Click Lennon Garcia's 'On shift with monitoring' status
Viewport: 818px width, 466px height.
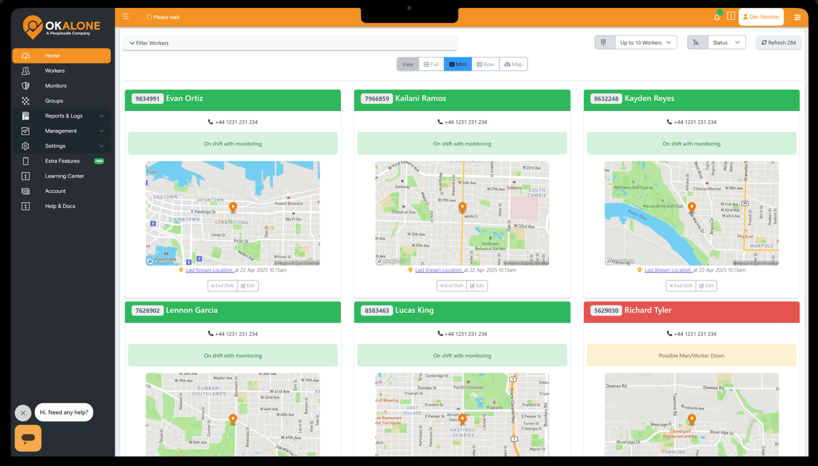click(x=233, y=356)
